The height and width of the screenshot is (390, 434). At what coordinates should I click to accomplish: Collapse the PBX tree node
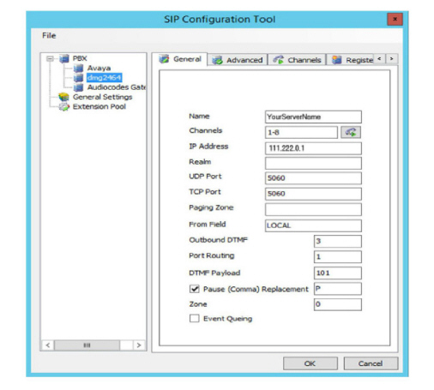50,58
